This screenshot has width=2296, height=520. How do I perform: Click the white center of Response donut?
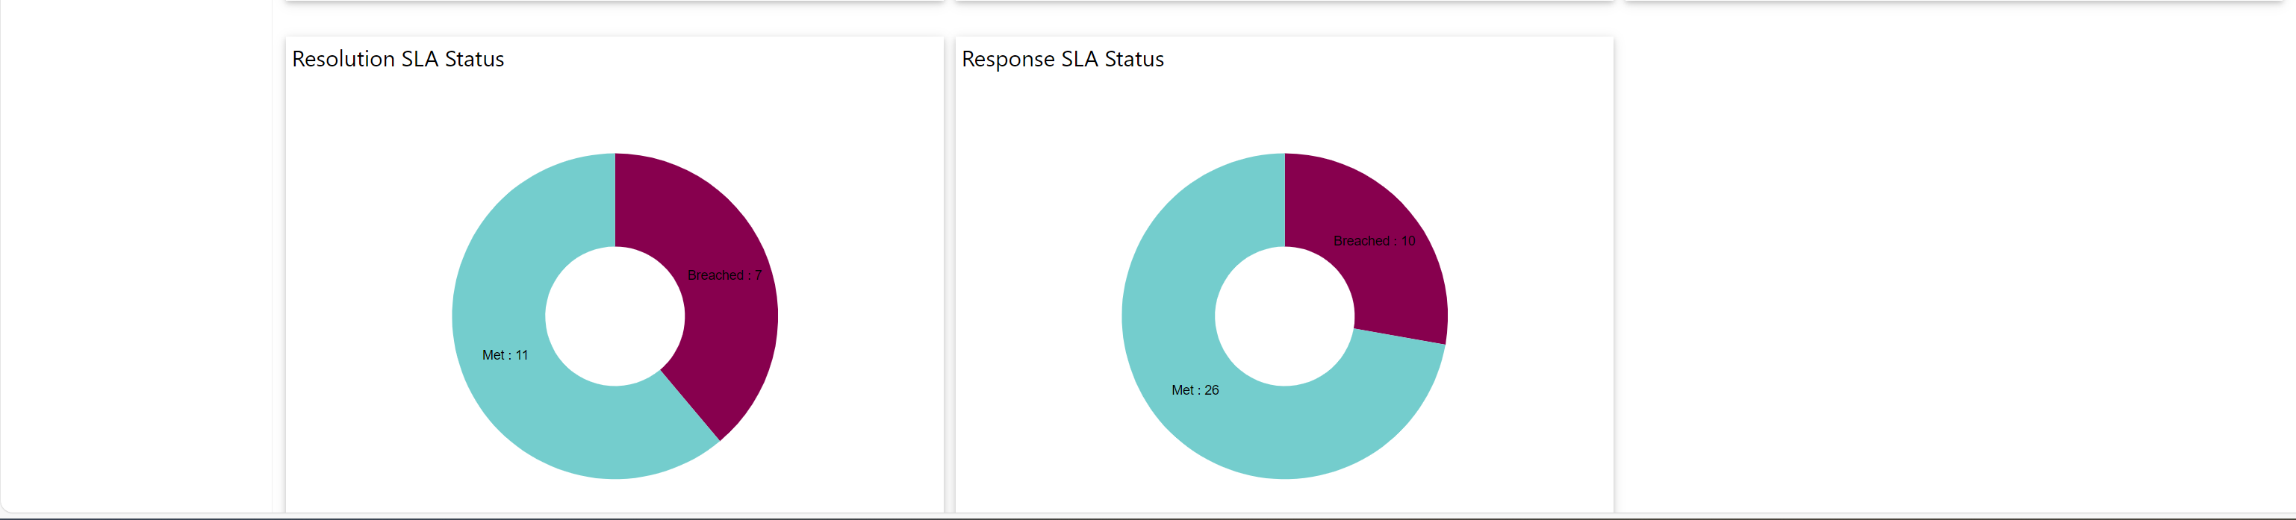(1284, 316)
